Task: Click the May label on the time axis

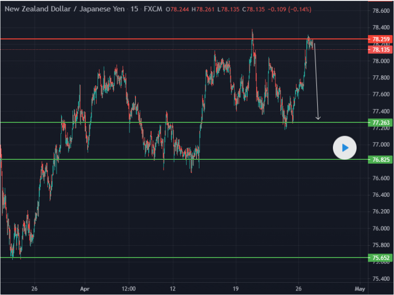Action: (360, 288)
